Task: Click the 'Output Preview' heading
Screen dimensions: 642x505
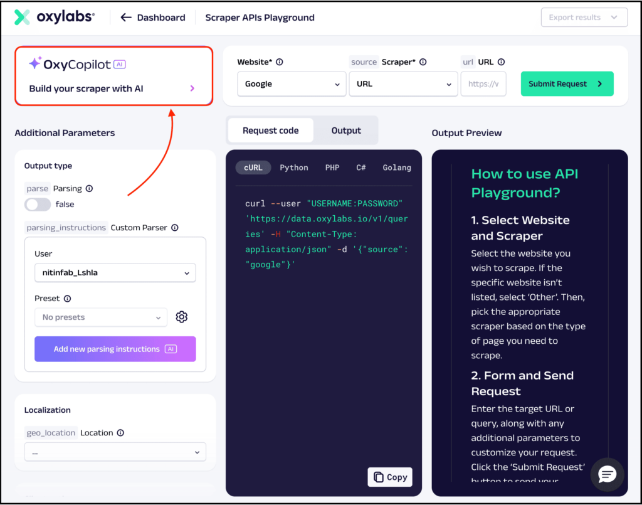Action: pos(466,133)
